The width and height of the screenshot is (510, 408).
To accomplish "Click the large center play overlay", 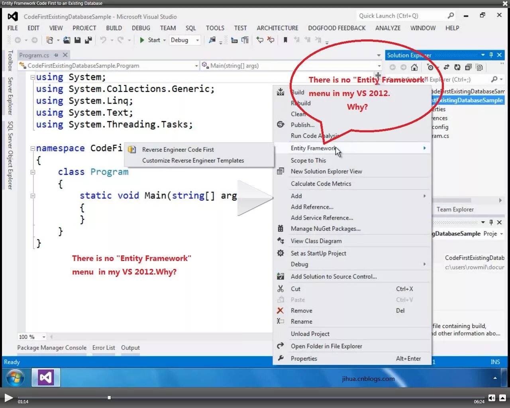I will click(255, 198).
